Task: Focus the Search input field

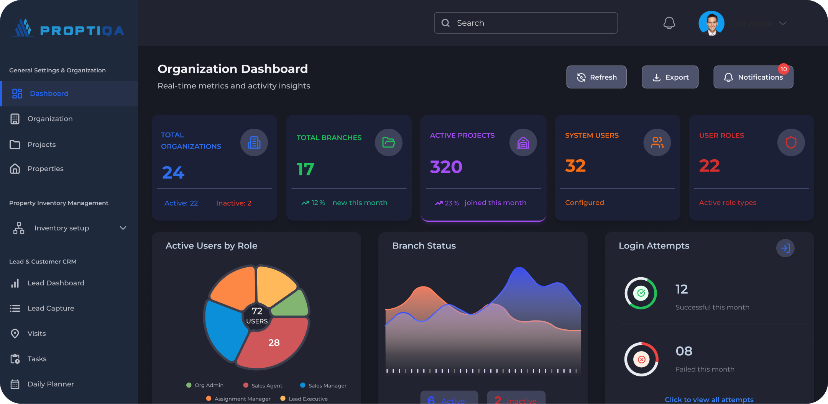Action: [526, 23]
